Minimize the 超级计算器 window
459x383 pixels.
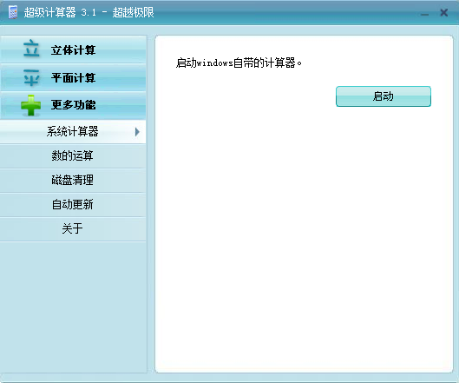point(425,14)
